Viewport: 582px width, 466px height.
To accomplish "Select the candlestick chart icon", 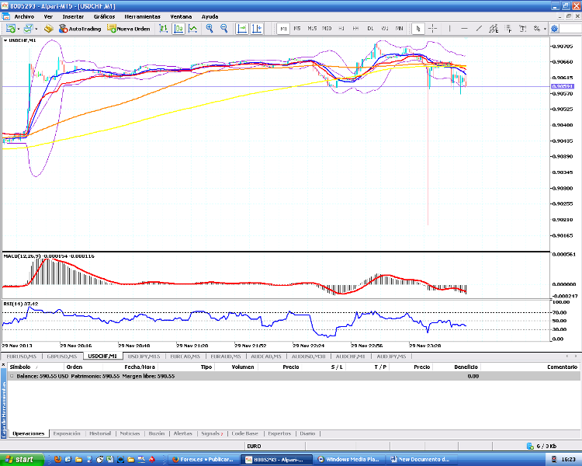I will coord(178,29).
